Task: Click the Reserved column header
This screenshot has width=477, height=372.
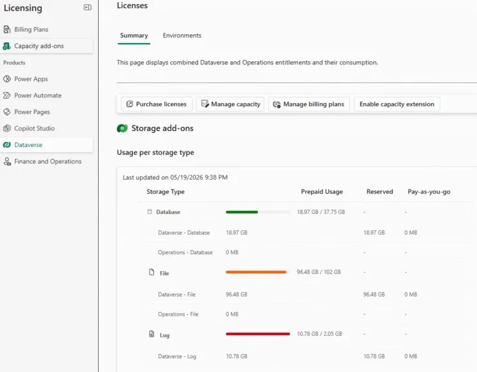Action: tap(380, 191)
